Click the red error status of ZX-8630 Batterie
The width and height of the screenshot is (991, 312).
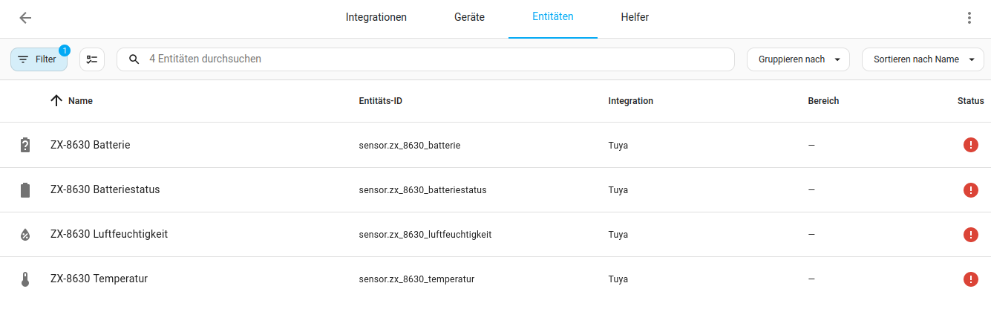tap(970, 146)
